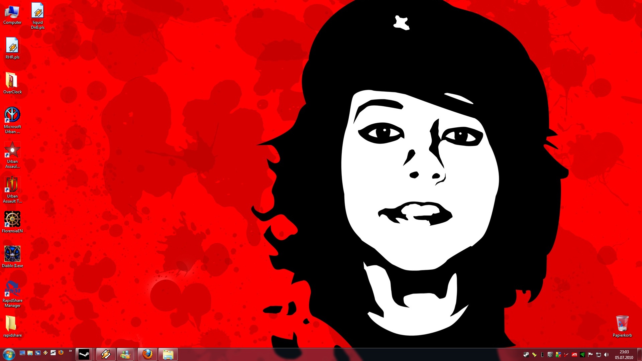
Task: Switch to Windows Explorer taskbar button
Action: [x=168, y=354]
